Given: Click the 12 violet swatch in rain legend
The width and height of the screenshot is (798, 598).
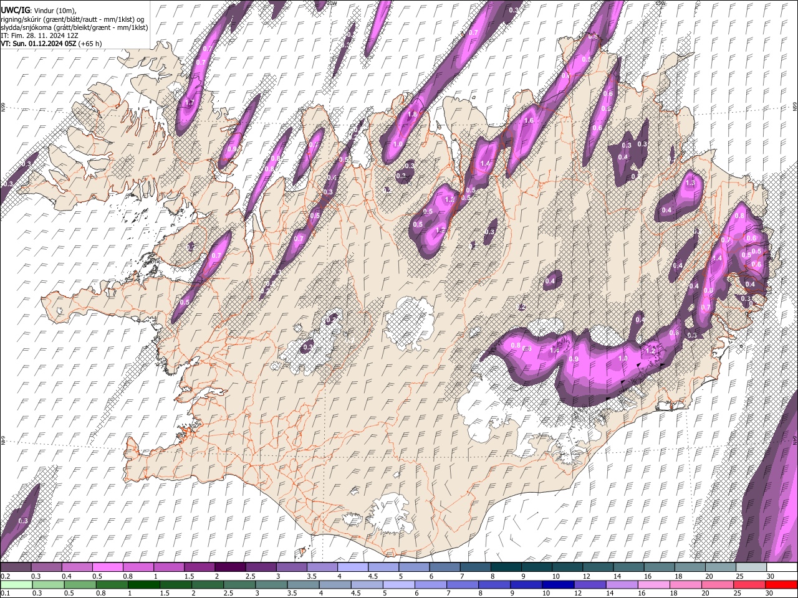Looking at the screenshot, I should pos(589,585).
